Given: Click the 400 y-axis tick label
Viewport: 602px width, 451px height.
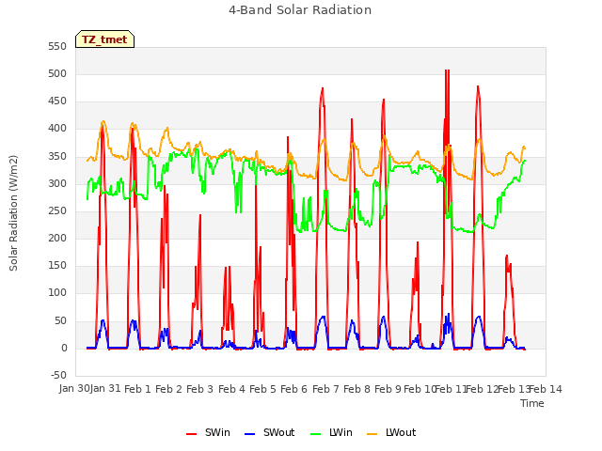Looking at the screenshot, I should tap(57, 129).
